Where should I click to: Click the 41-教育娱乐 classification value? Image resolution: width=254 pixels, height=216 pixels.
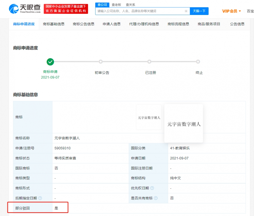tap(180, 148)
